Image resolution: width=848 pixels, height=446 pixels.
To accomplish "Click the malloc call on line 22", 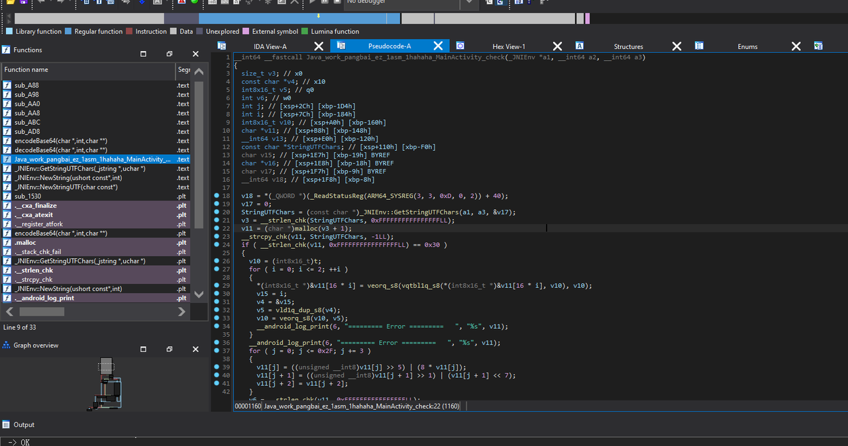I will [x=306, y=228].
